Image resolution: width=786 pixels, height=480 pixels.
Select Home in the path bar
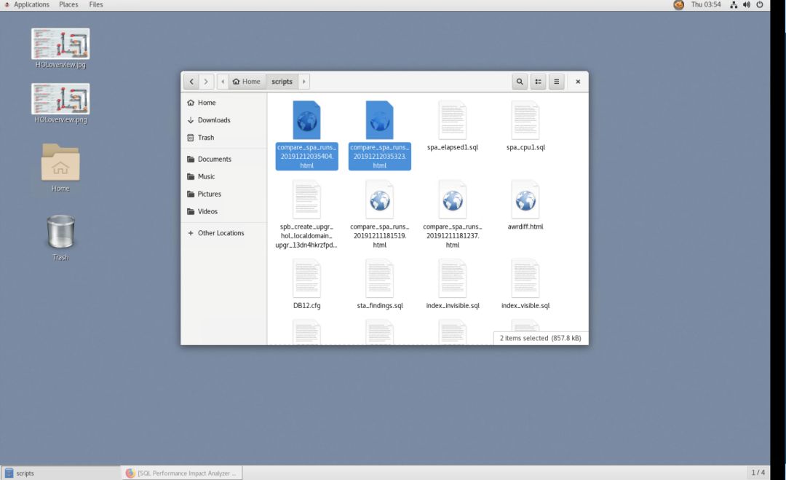tap(247, 82)
